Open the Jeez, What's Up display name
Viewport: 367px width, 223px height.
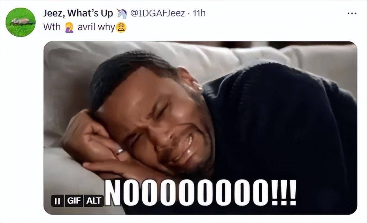click(x=78, y=13)
